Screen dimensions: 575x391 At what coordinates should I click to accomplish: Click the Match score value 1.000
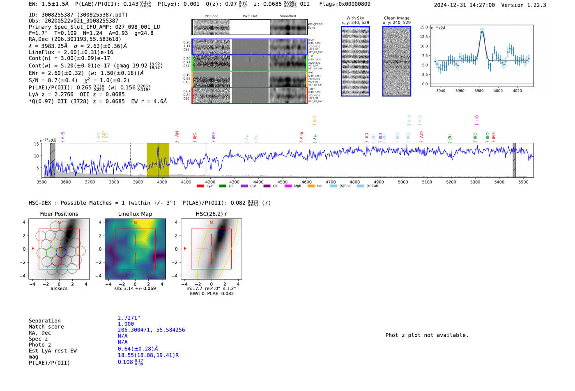[x=126, y=324]
